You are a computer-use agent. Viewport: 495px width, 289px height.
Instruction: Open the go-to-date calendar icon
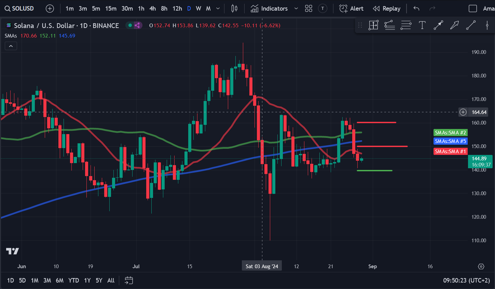(x=129, y=280)
